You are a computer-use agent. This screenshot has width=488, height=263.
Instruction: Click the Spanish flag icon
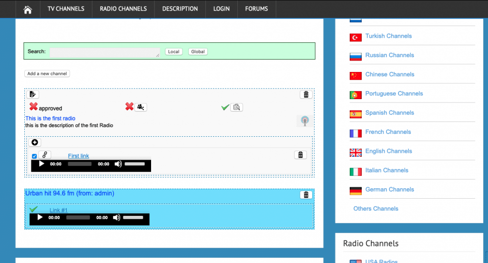tap(356, 114)
